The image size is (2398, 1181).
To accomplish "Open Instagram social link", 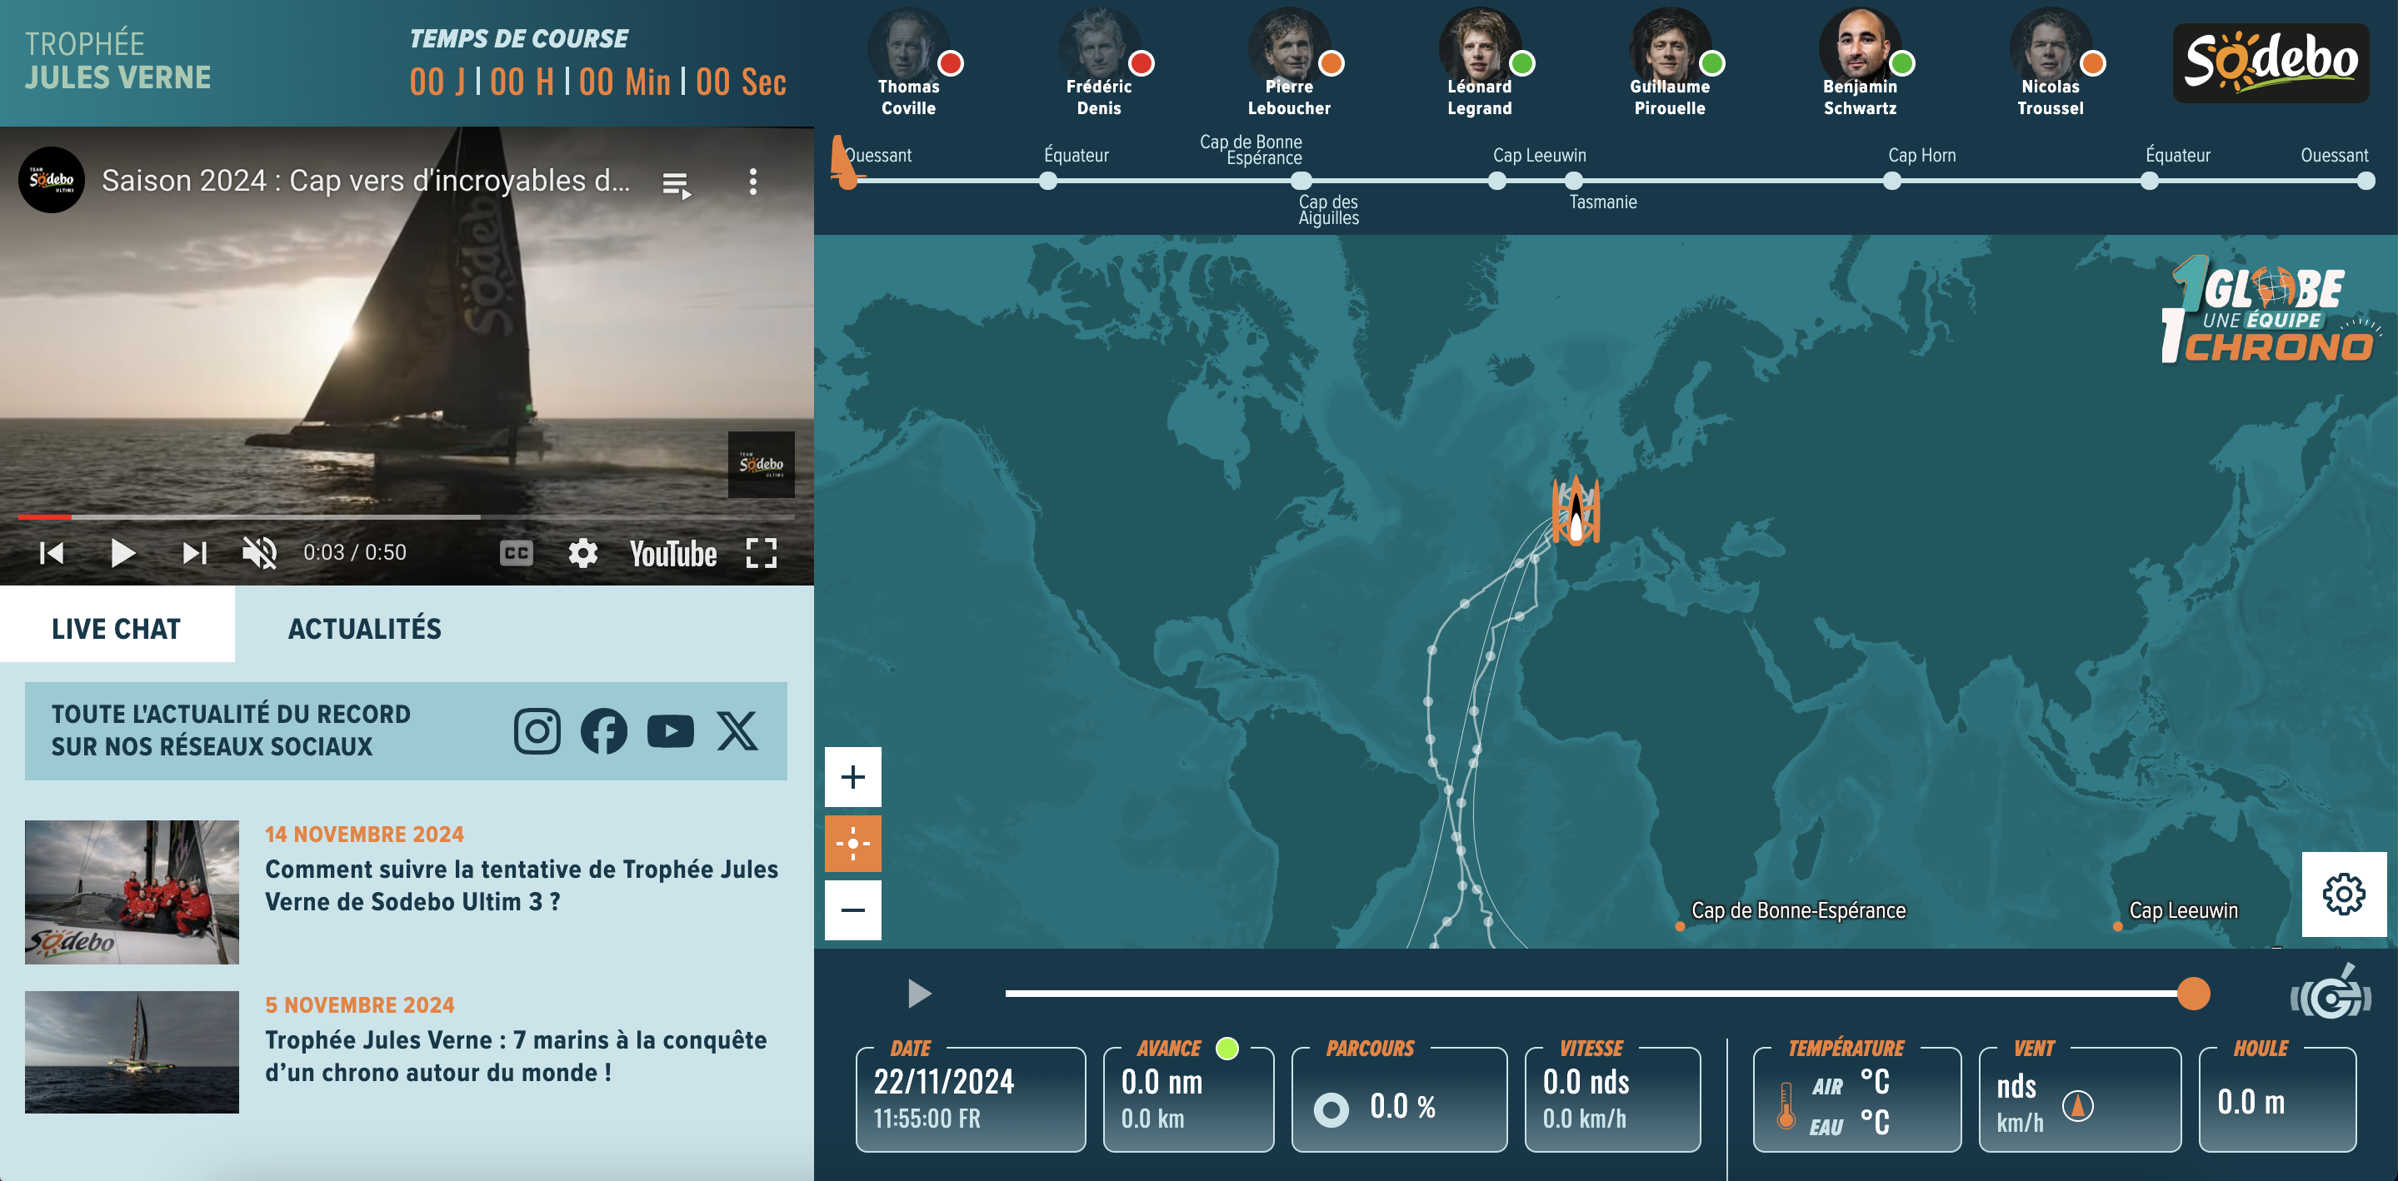I will (537, 731).
